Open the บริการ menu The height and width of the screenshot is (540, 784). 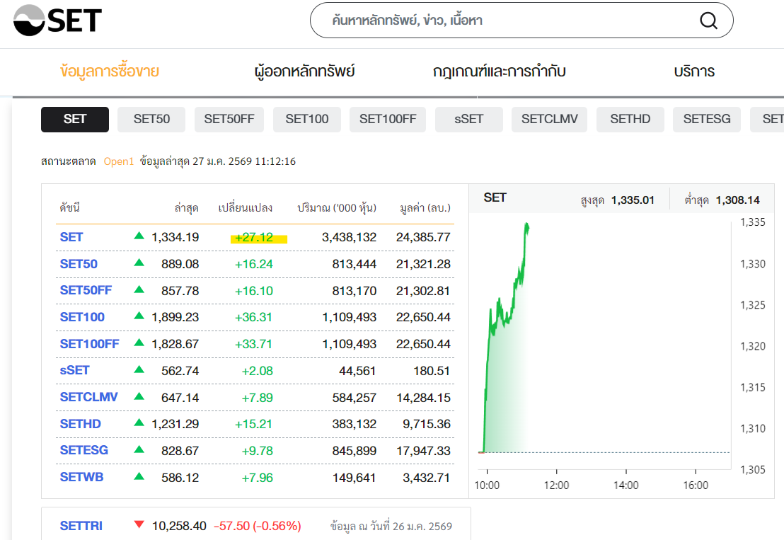coord(694,71)
